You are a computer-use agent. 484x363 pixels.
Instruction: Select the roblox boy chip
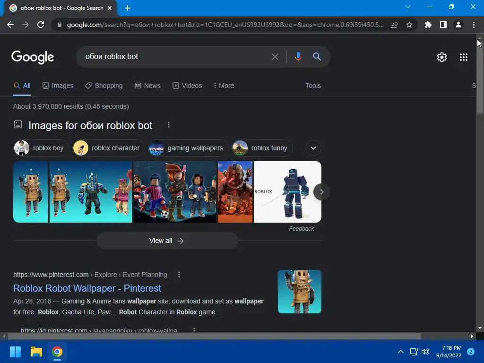pyautogui.click(x=42, y=148)
